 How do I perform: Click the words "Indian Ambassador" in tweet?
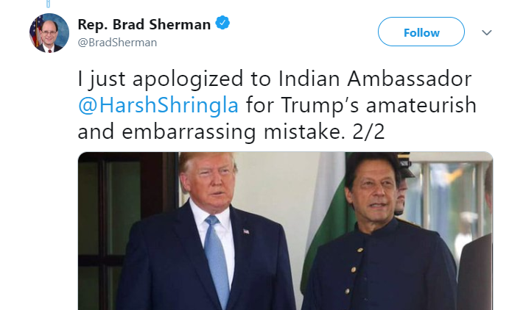click(x=375, y=79)
